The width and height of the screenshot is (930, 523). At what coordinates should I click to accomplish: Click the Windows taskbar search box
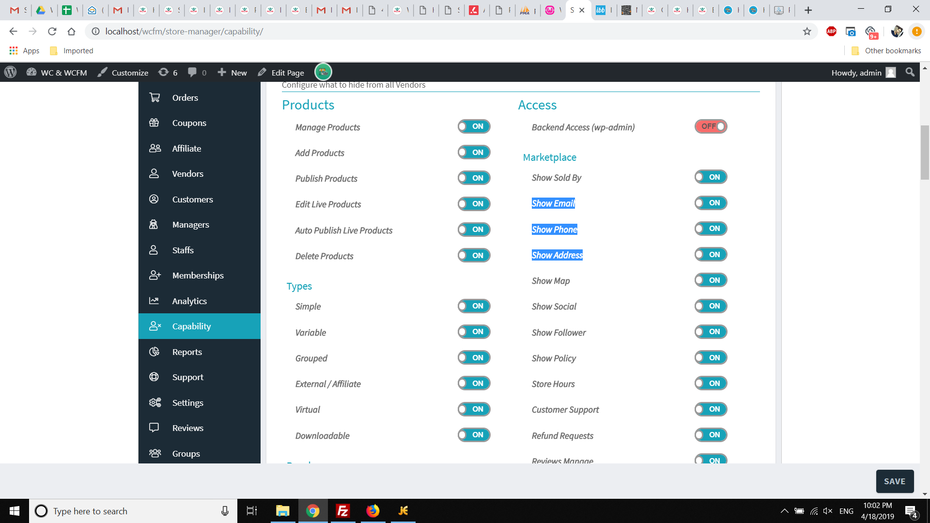133,511
